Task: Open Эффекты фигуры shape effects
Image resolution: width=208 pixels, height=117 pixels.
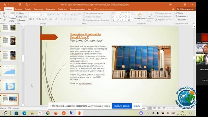Action: point(164,19)
